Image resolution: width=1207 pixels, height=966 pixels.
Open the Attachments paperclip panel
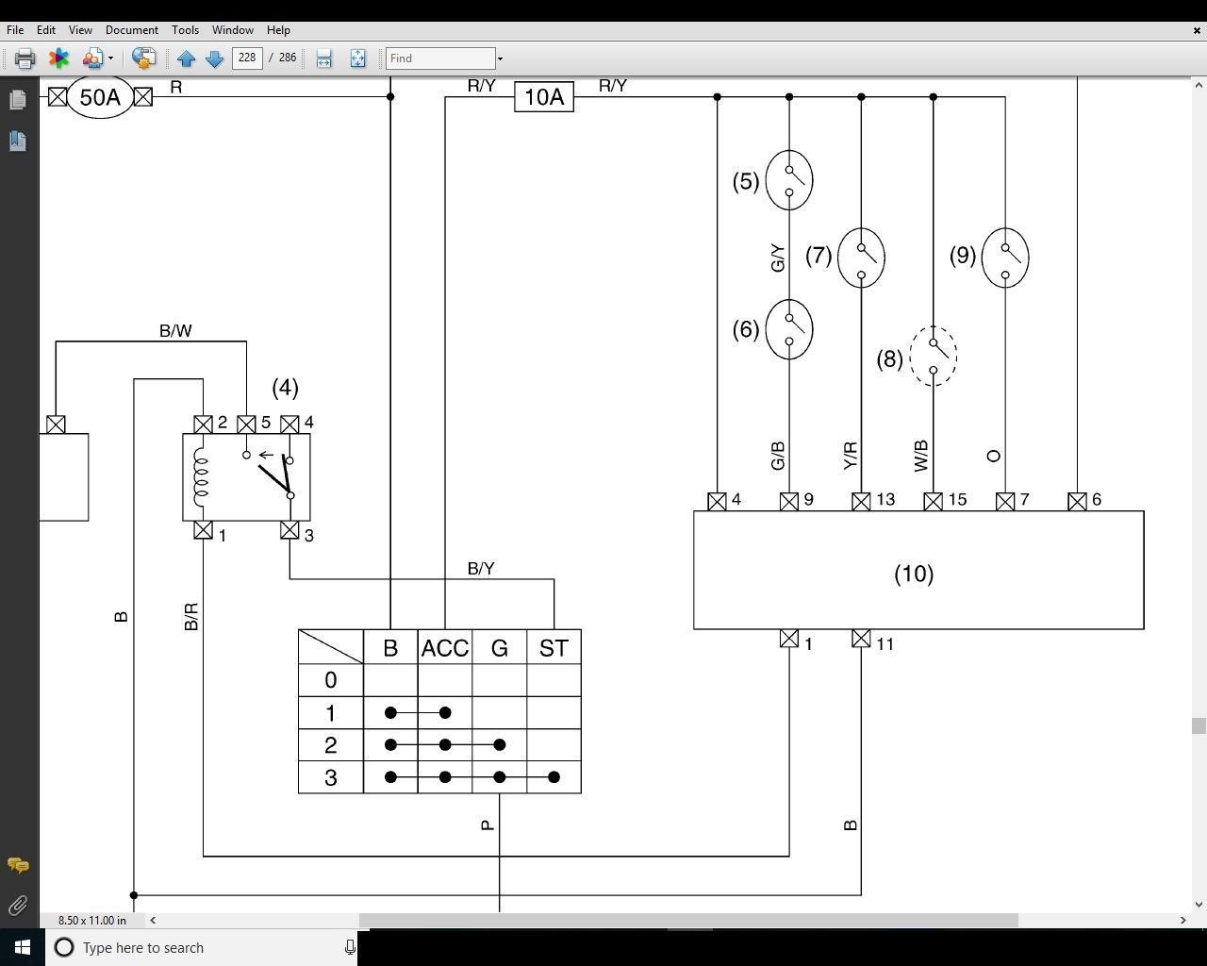pyautogui.click(x=17, y=907)
